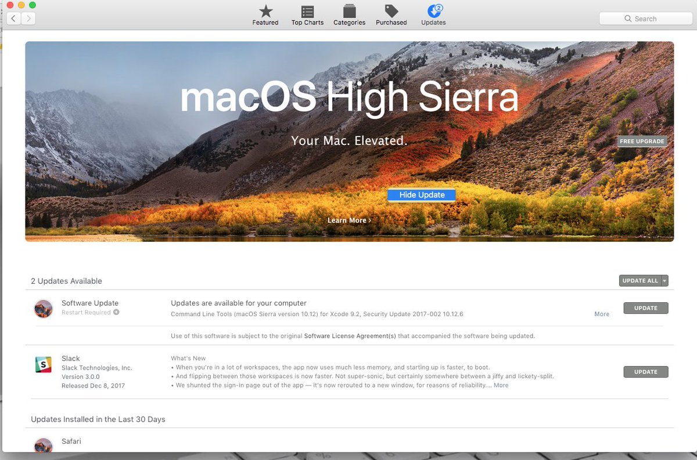Open the Learn More link
697x460 pixels.
click(x=349, y=220)
